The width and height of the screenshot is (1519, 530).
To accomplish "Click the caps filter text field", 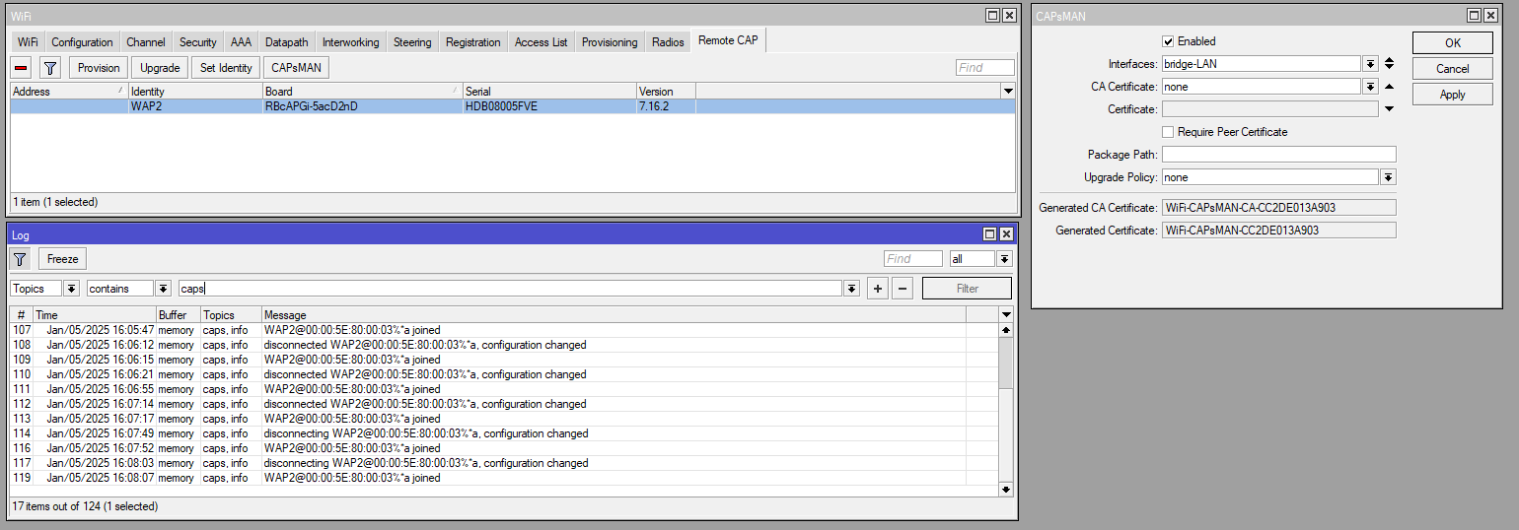I will [x=510, y=289].
